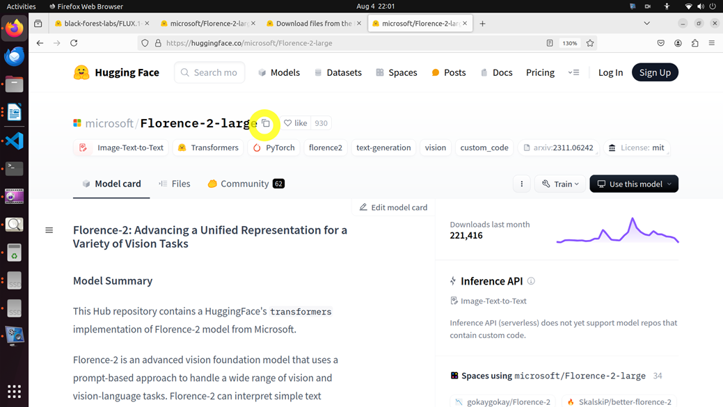Open the gokaygokay/Florence-2 space

coord(502,402)
